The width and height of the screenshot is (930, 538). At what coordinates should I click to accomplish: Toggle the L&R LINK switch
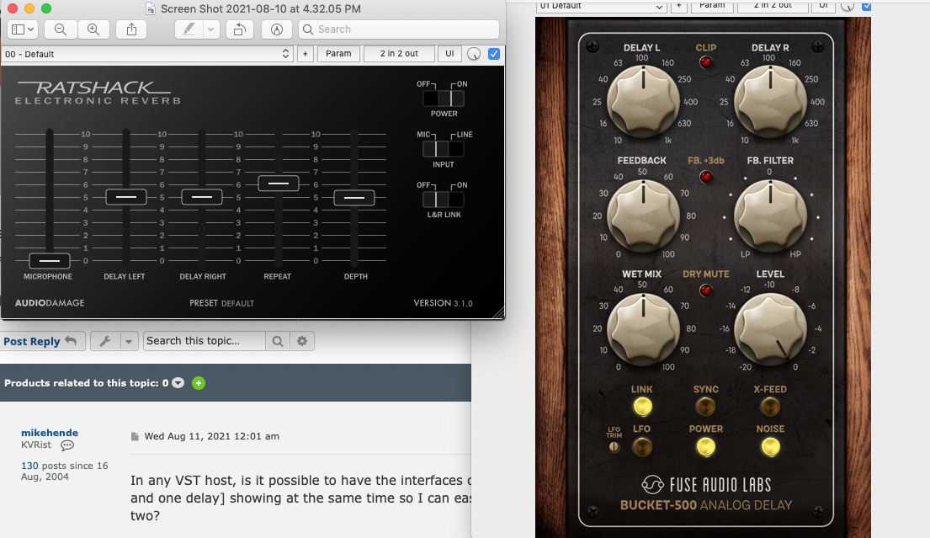[x=444, y=200]
